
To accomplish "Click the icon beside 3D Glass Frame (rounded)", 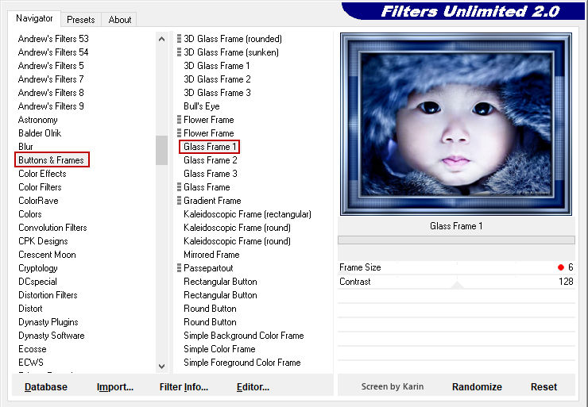I will [x=179, y=39].
